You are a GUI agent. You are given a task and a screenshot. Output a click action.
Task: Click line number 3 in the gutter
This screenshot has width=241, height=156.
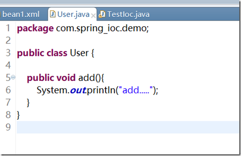click(x=8, y=53)
